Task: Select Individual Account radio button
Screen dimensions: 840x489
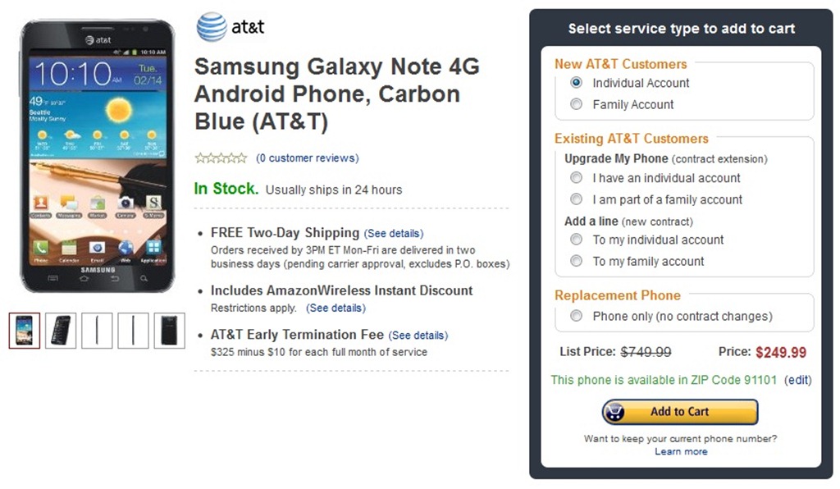Action: (x=577, y=83)
